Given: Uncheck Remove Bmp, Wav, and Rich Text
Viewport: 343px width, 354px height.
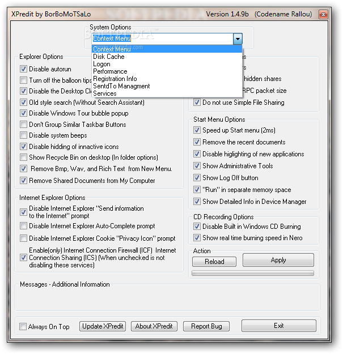Looking at the screenshot, I should [23, 169].
